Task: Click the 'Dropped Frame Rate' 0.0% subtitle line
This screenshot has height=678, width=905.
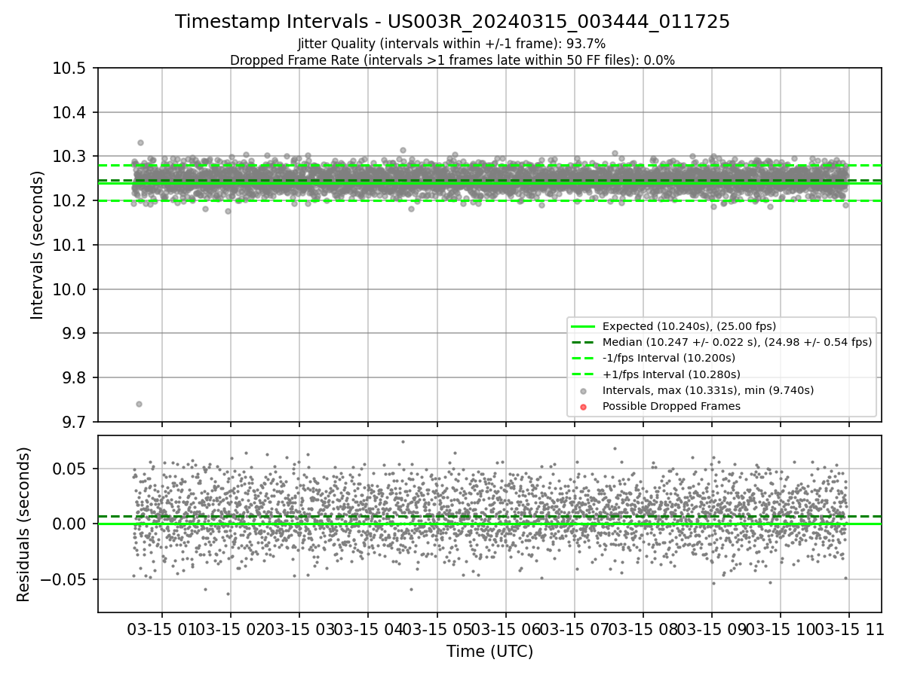Action: (452, 60)
